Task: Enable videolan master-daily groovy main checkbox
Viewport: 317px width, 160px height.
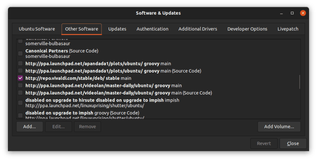Action: 21,85
